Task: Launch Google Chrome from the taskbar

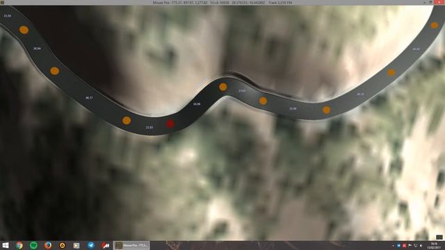Action: [19, 245]
